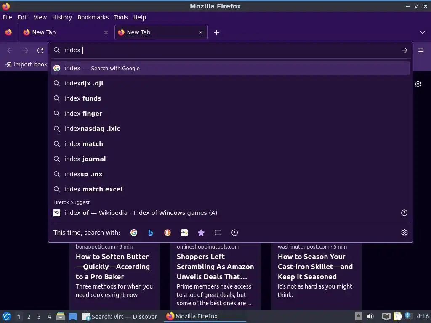This screenshot has width=431, height=323.
Task: Select 'index — Search with Google' result
Action: click(x=230, y=69)
